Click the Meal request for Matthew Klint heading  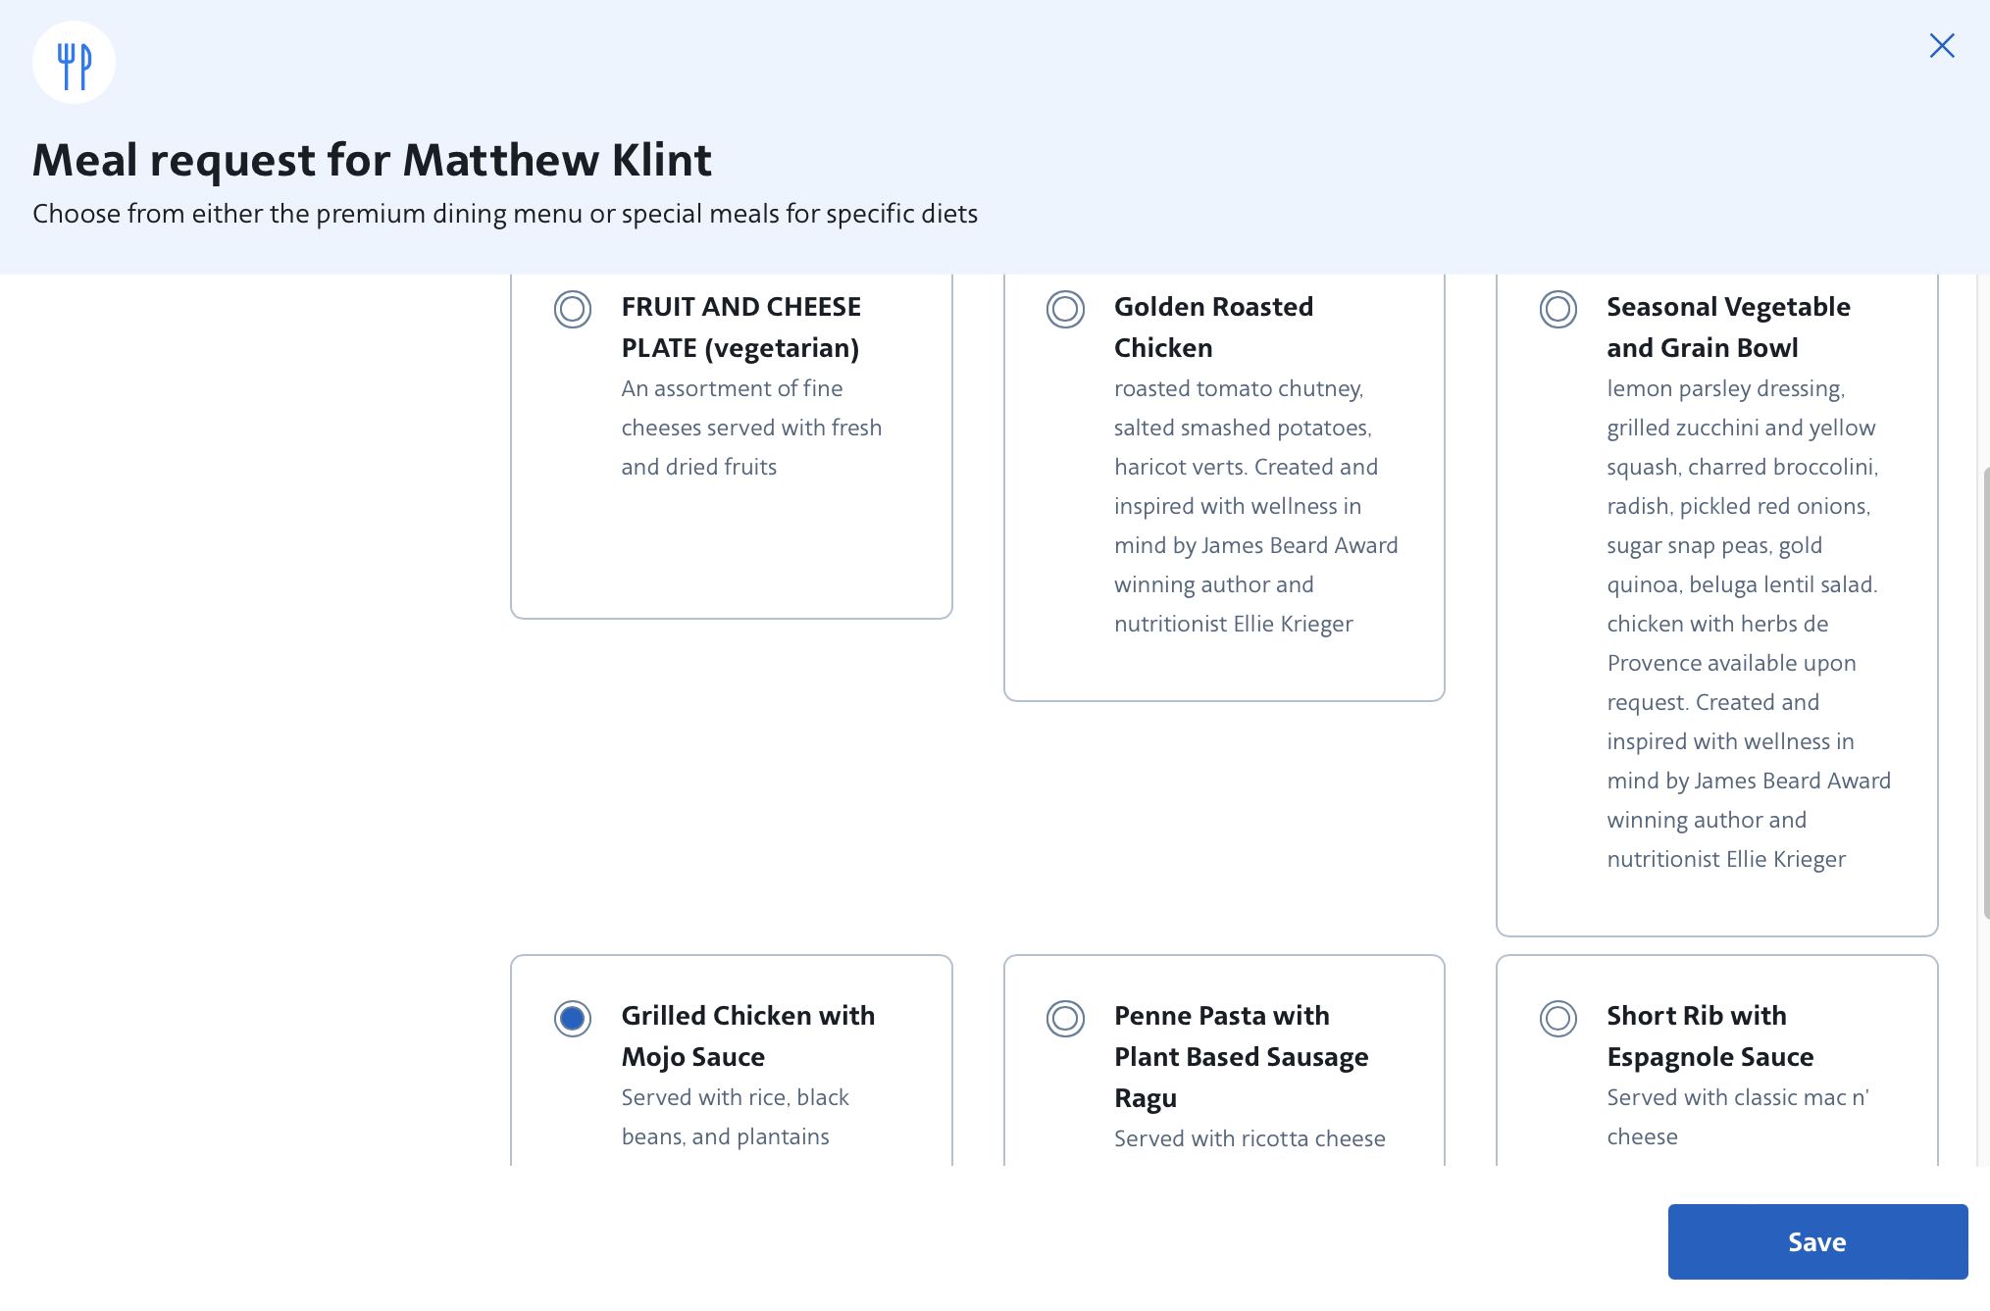[x=372, y=160]
